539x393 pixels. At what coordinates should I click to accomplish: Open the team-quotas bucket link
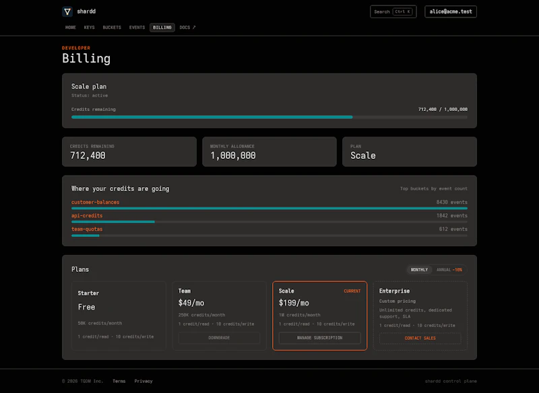(x=87, y=229)
